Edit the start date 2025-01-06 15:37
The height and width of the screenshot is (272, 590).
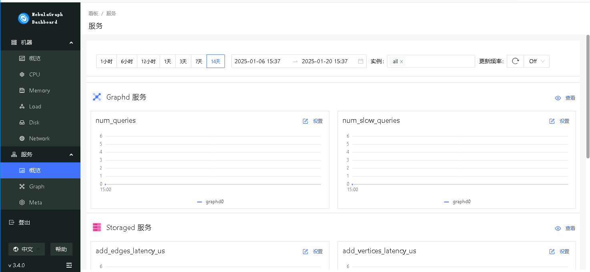pyautogui.click(x=257, y=61)
